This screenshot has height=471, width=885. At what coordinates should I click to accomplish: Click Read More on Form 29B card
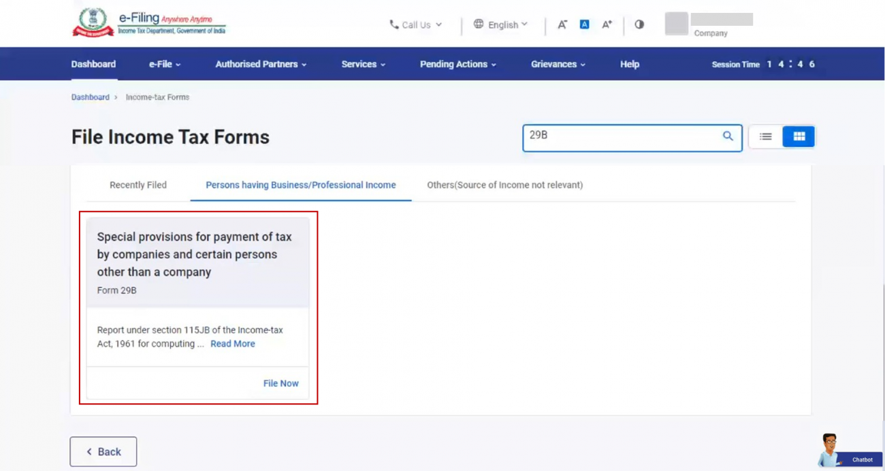[x=232, y=343]
